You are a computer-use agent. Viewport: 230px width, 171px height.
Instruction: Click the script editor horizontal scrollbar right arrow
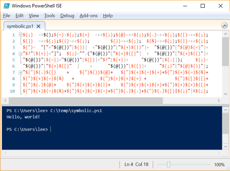(x=219, y=100)
